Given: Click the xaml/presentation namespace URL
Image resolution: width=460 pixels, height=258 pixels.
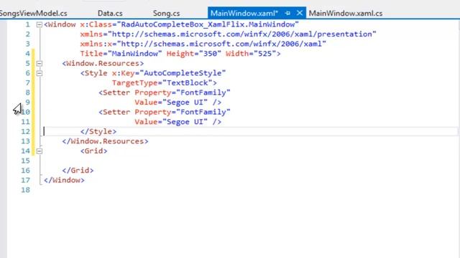Looking at the screenshot, I should 242,34.
